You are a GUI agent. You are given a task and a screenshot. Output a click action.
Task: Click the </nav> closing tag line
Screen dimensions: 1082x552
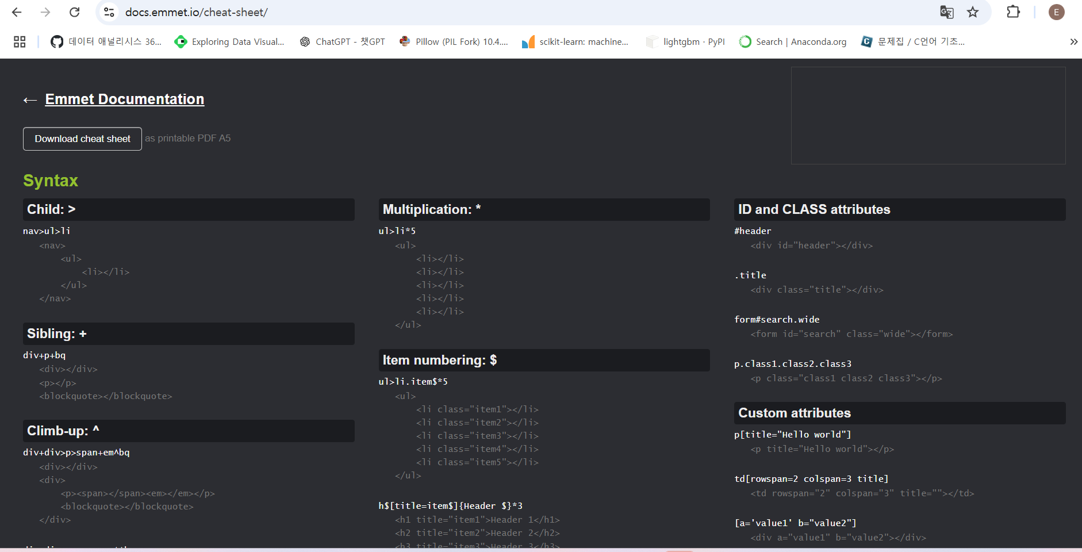click(x=55, y=298)
